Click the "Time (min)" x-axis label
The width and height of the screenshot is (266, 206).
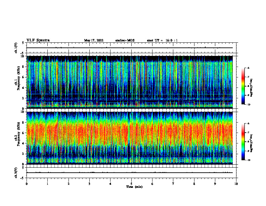coord(134,187)
